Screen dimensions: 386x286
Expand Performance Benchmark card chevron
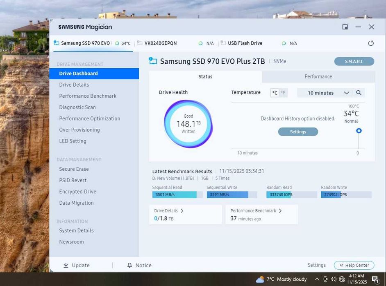coord(280,211)
